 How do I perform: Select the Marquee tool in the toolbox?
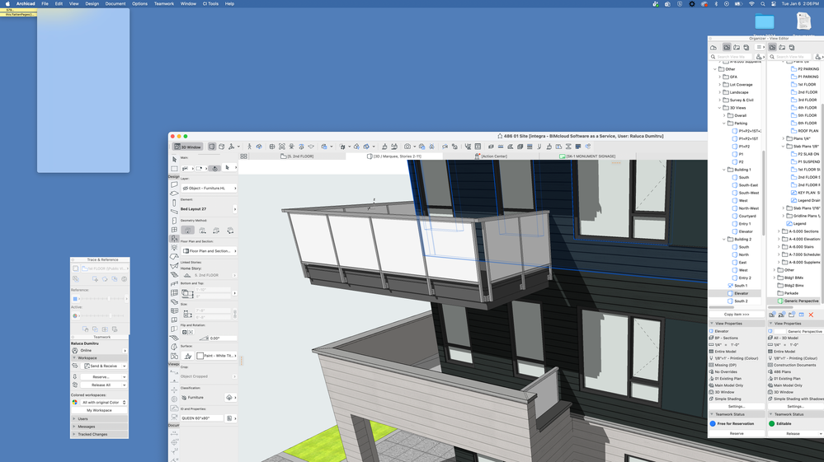(x=174, y=168)
